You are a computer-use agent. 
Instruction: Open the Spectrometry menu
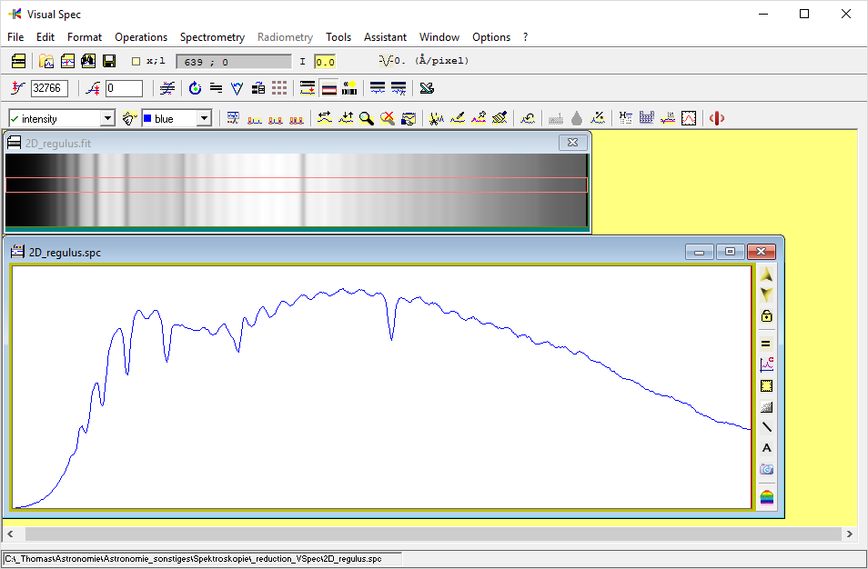[x=212, y=37]
